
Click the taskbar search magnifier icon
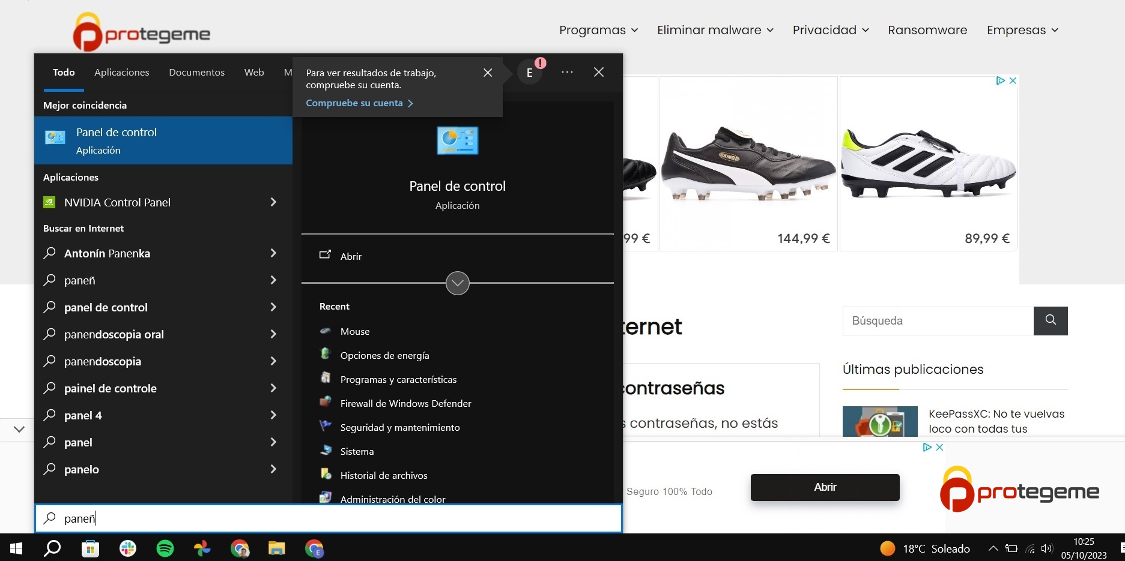point(53,548)
